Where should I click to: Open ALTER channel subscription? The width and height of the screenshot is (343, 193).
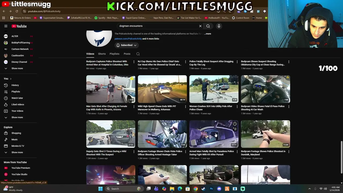click(15, 36)
